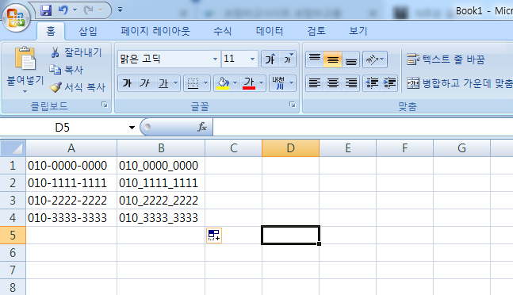Align text right

click(x=350, y=83)
